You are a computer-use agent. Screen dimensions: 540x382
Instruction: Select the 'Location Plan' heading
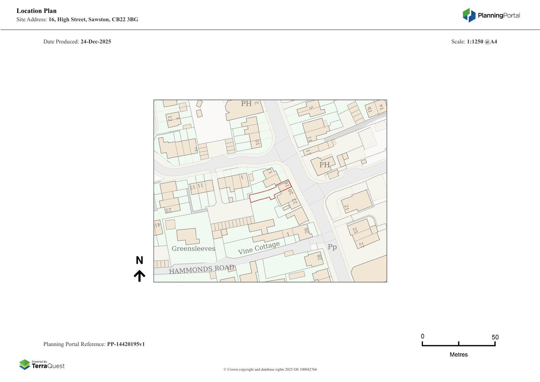[x=36, y=11]
